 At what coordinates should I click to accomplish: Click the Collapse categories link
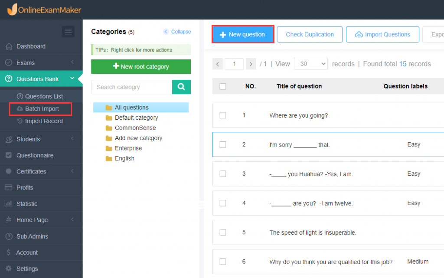177,31
